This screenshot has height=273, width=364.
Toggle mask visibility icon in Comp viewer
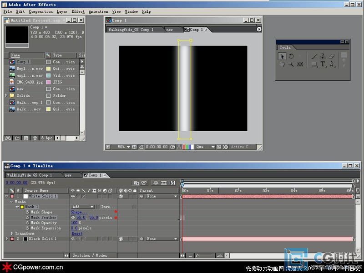141,147
